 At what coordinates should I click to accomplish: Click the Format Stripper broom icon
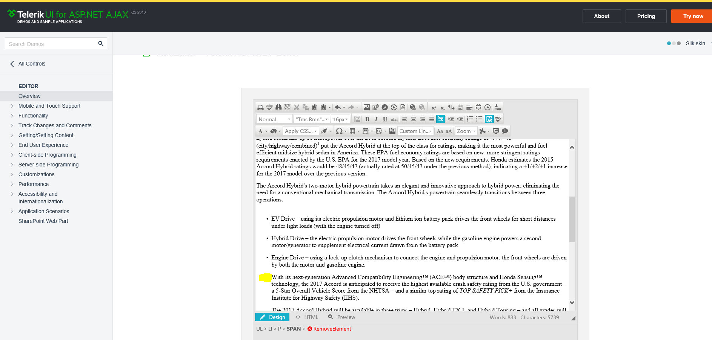(x=497, y=108)
